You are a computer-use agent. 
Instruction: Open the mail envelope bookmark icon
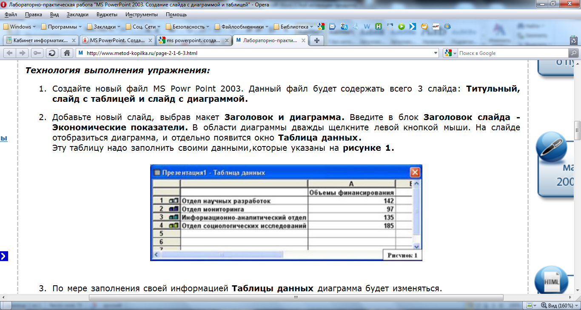tap(332, 26)
